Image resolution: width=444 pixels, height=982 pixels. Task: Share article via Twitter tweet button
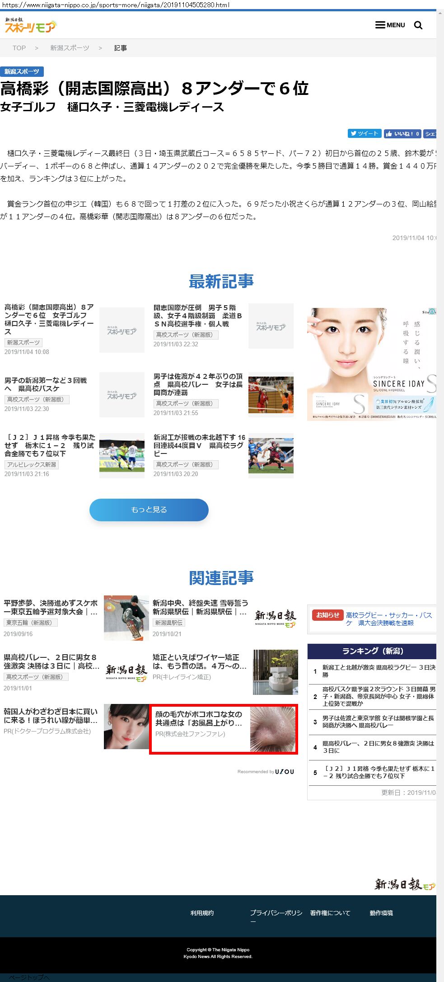(364, 133)
